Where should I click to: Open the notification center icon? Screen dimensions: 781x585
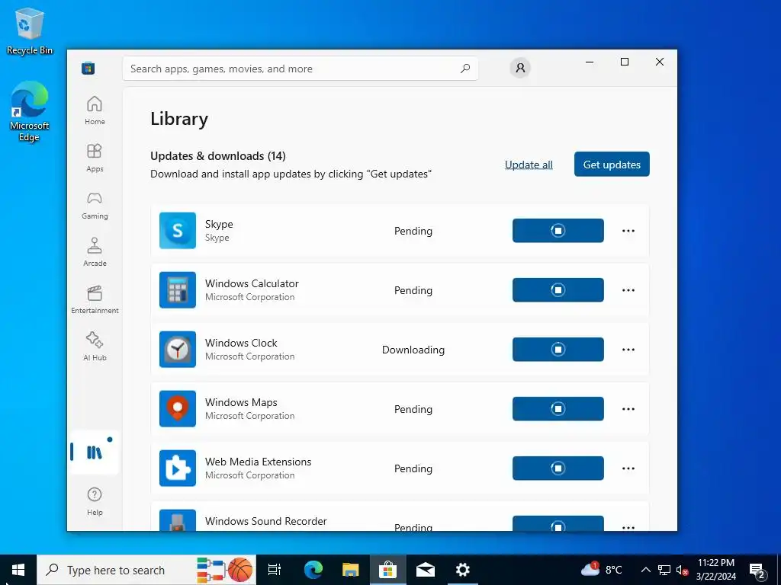(757, 570)
